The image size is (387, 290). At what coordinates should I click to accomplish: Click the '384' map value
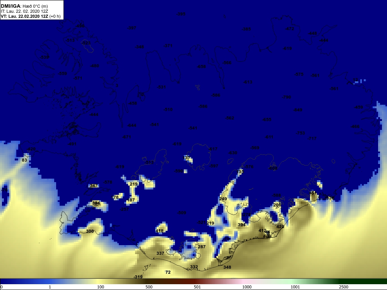pos(96,203)
